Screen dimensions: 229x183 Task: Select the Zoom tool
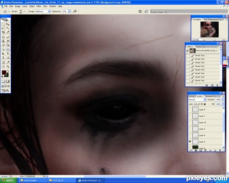[8, 66]
